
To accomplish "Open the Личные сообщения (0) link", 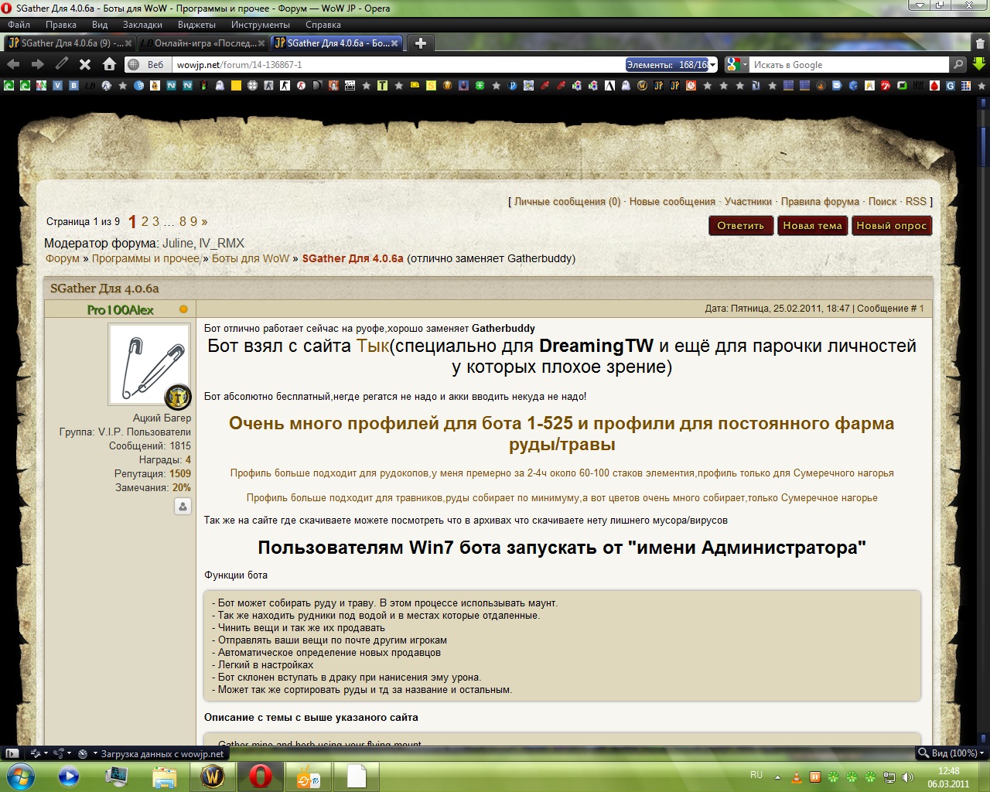I will click(567, 201).
